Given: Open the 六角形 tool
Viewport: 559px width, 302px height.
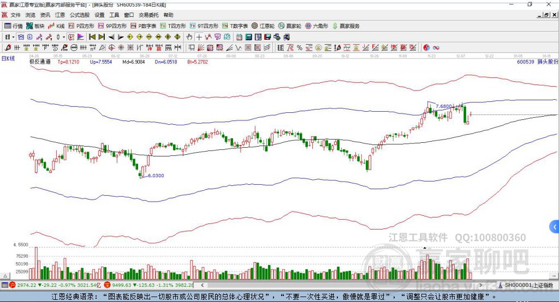Looking at the screenshot, I should (317, 26).
